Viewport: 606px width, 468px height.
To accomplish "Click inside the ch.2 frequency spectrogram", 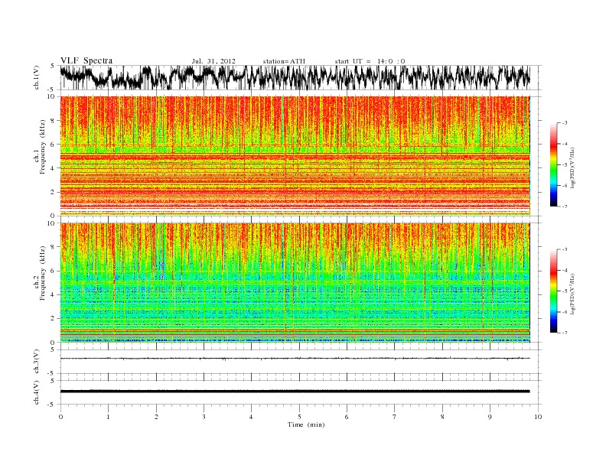I will [295, 283].
